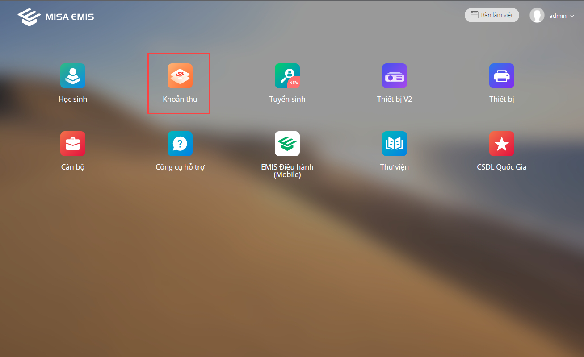This screenshot has width=584, height=357.
Task: Click the Công cụ hỗ trợ label
Action: (180, 167)
